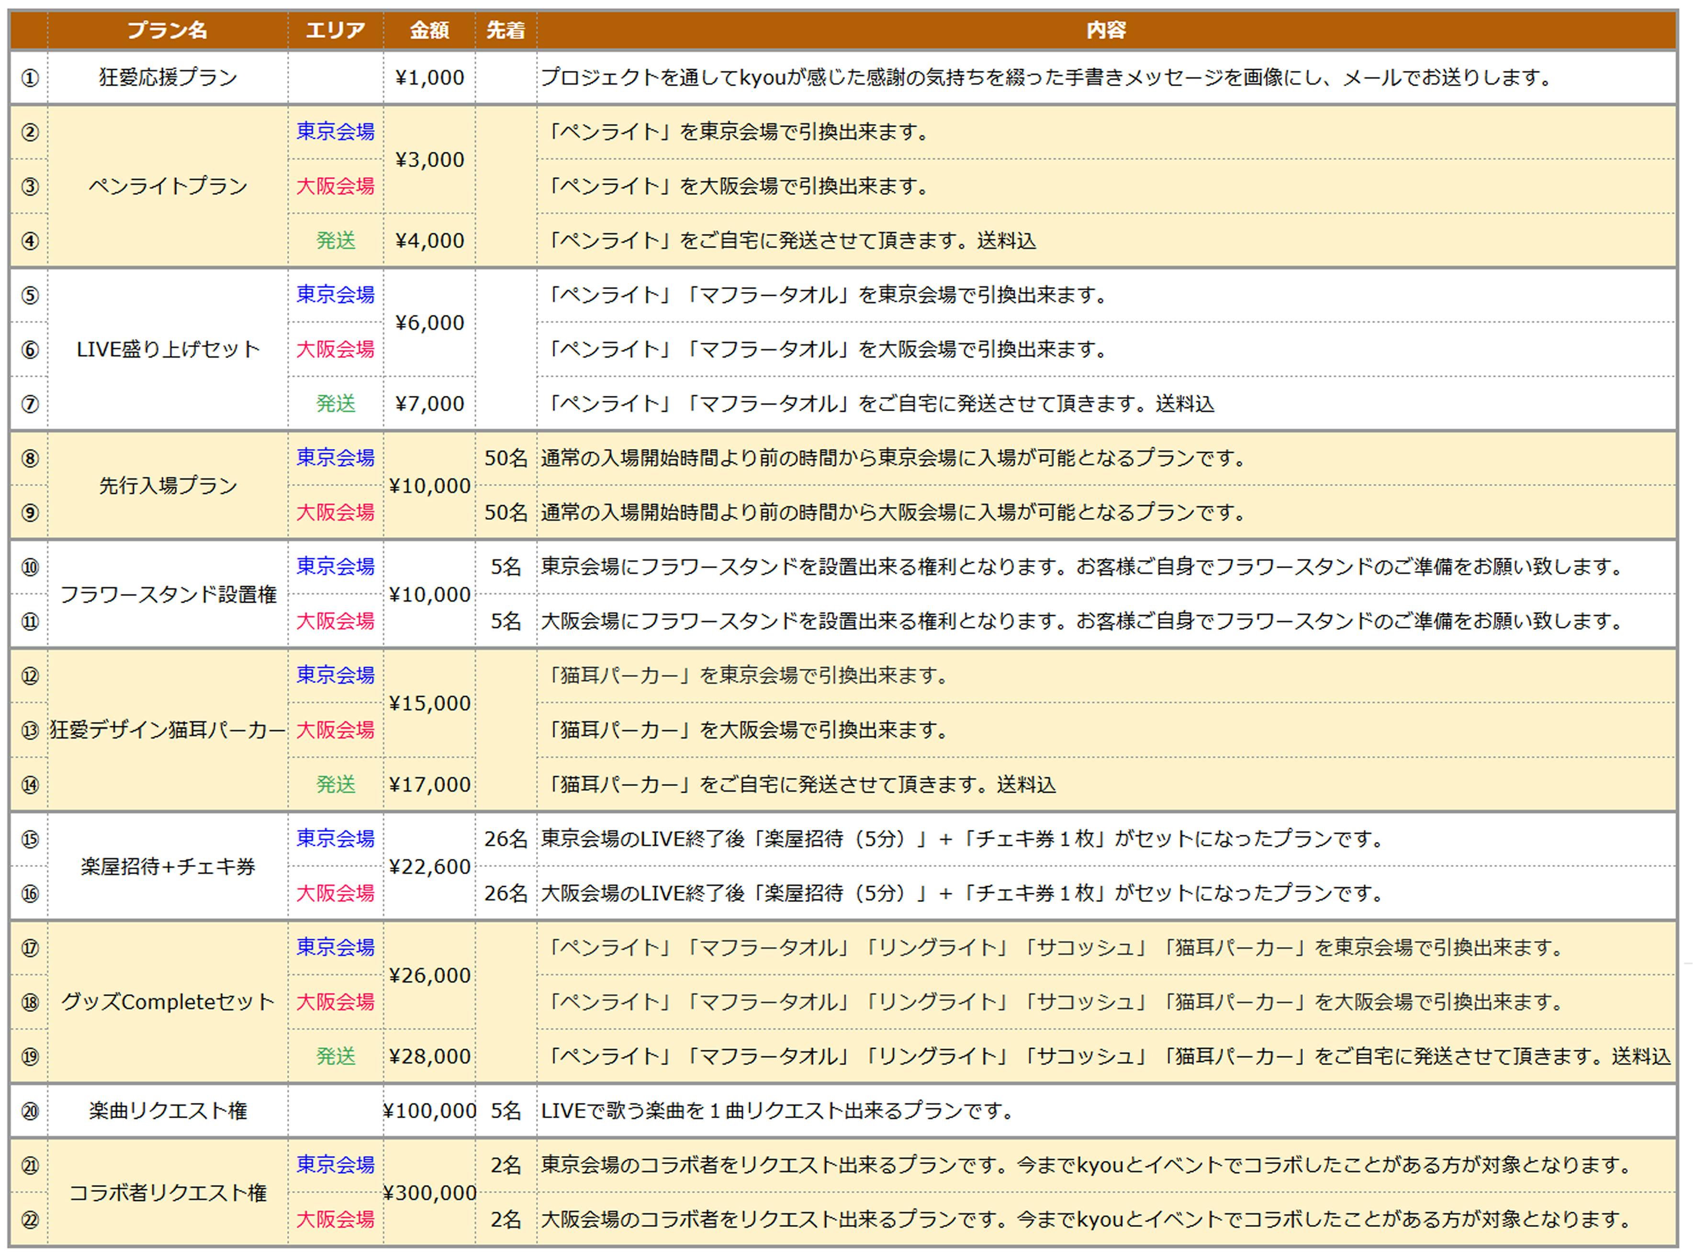The width and height of the screenshot is (1695, 1258).
Task: Click 東京会場 in コラボ者リクエスト権 row
Action: pyautogui.click(x=335, y=1165)
